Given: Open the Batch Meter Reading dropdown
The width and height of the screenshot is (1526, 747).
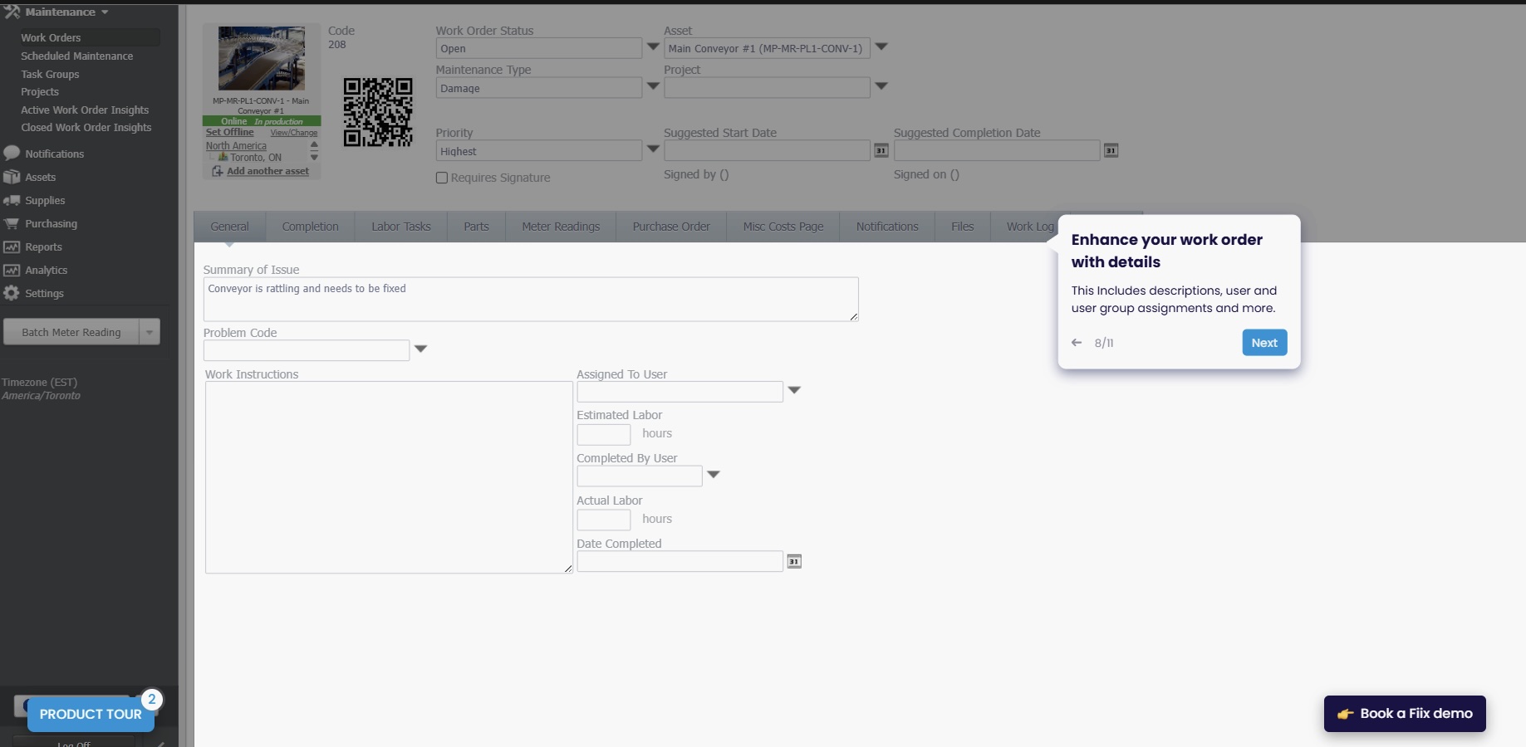Looking at the screenshot, I should coord(150,332).
